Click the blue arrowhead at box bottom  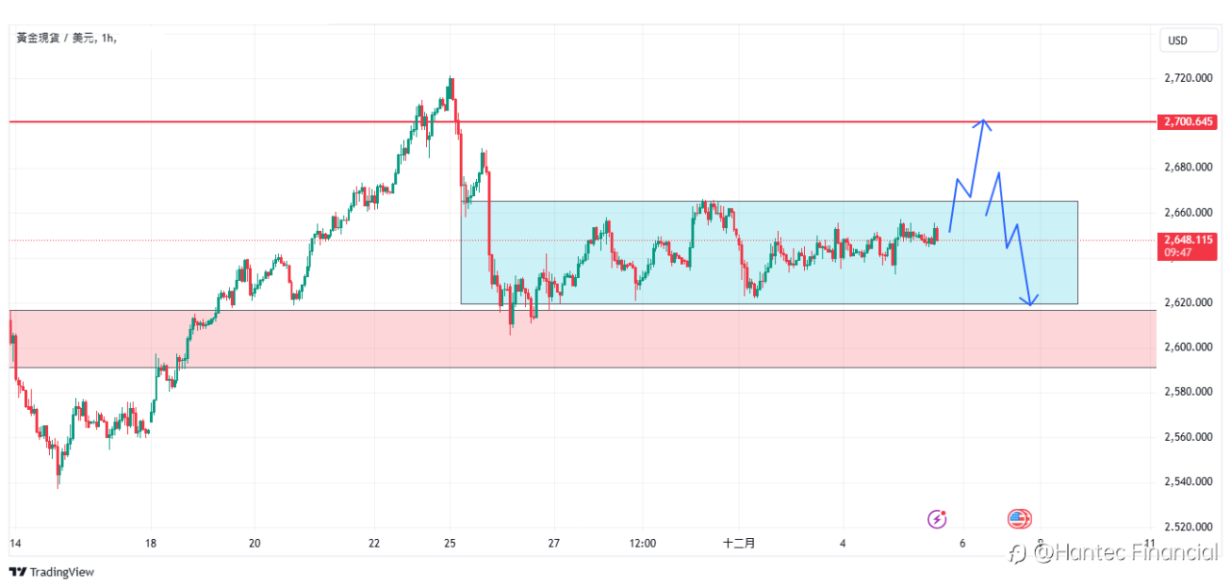tap(1031, 302)
